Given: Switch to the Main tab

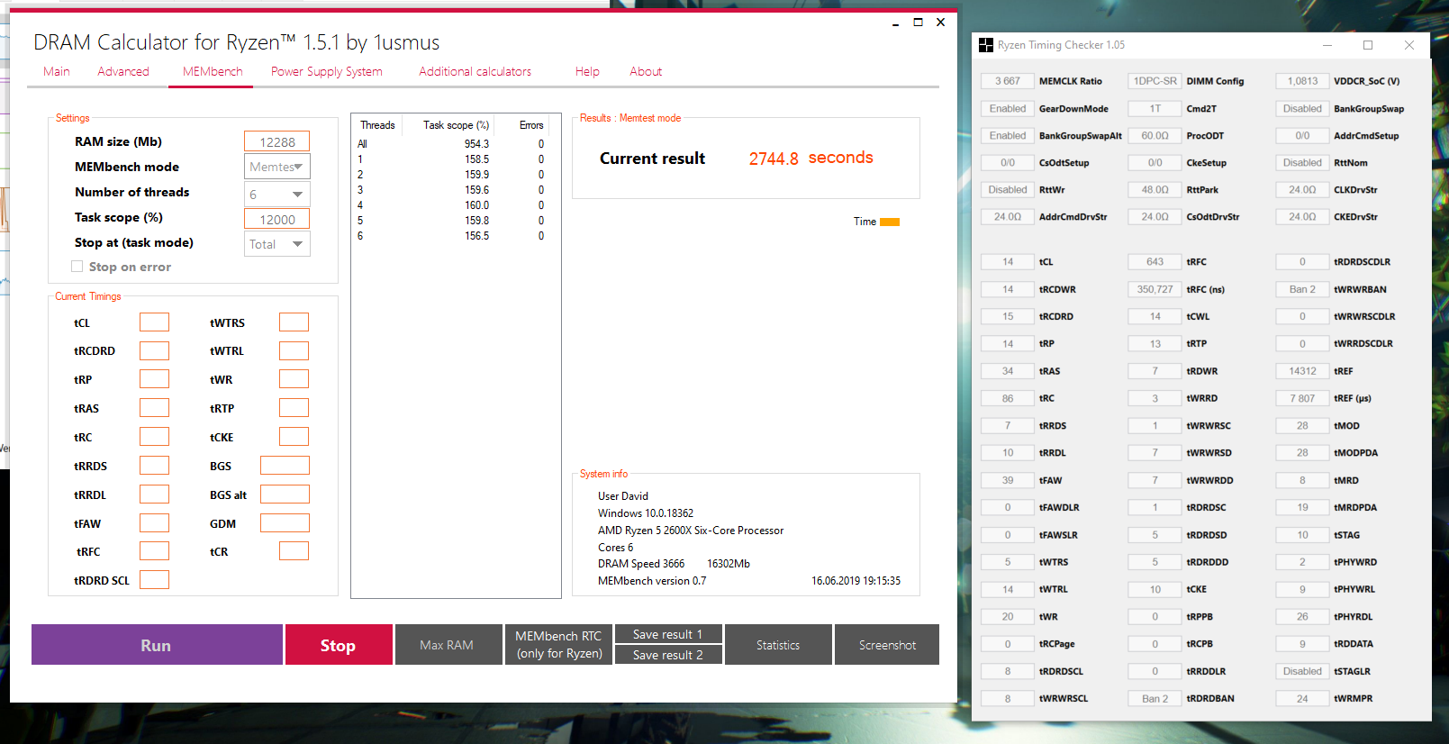Looking at the screenshot, I should pos(57,71).
